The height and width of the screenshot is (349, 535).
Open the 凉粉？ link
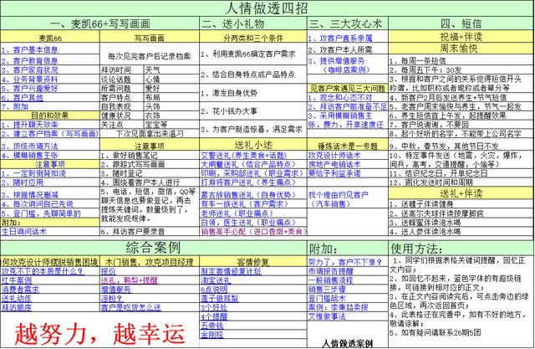tap(111, 298)
